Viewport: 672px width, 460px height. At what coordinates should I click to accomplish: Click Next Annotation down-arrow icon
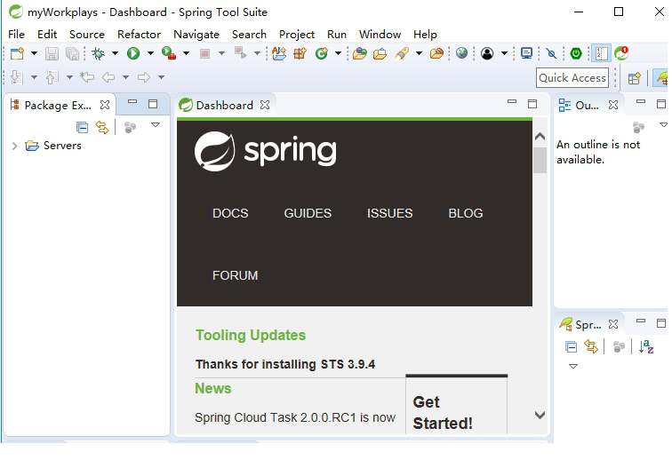[x=16, y=77]
